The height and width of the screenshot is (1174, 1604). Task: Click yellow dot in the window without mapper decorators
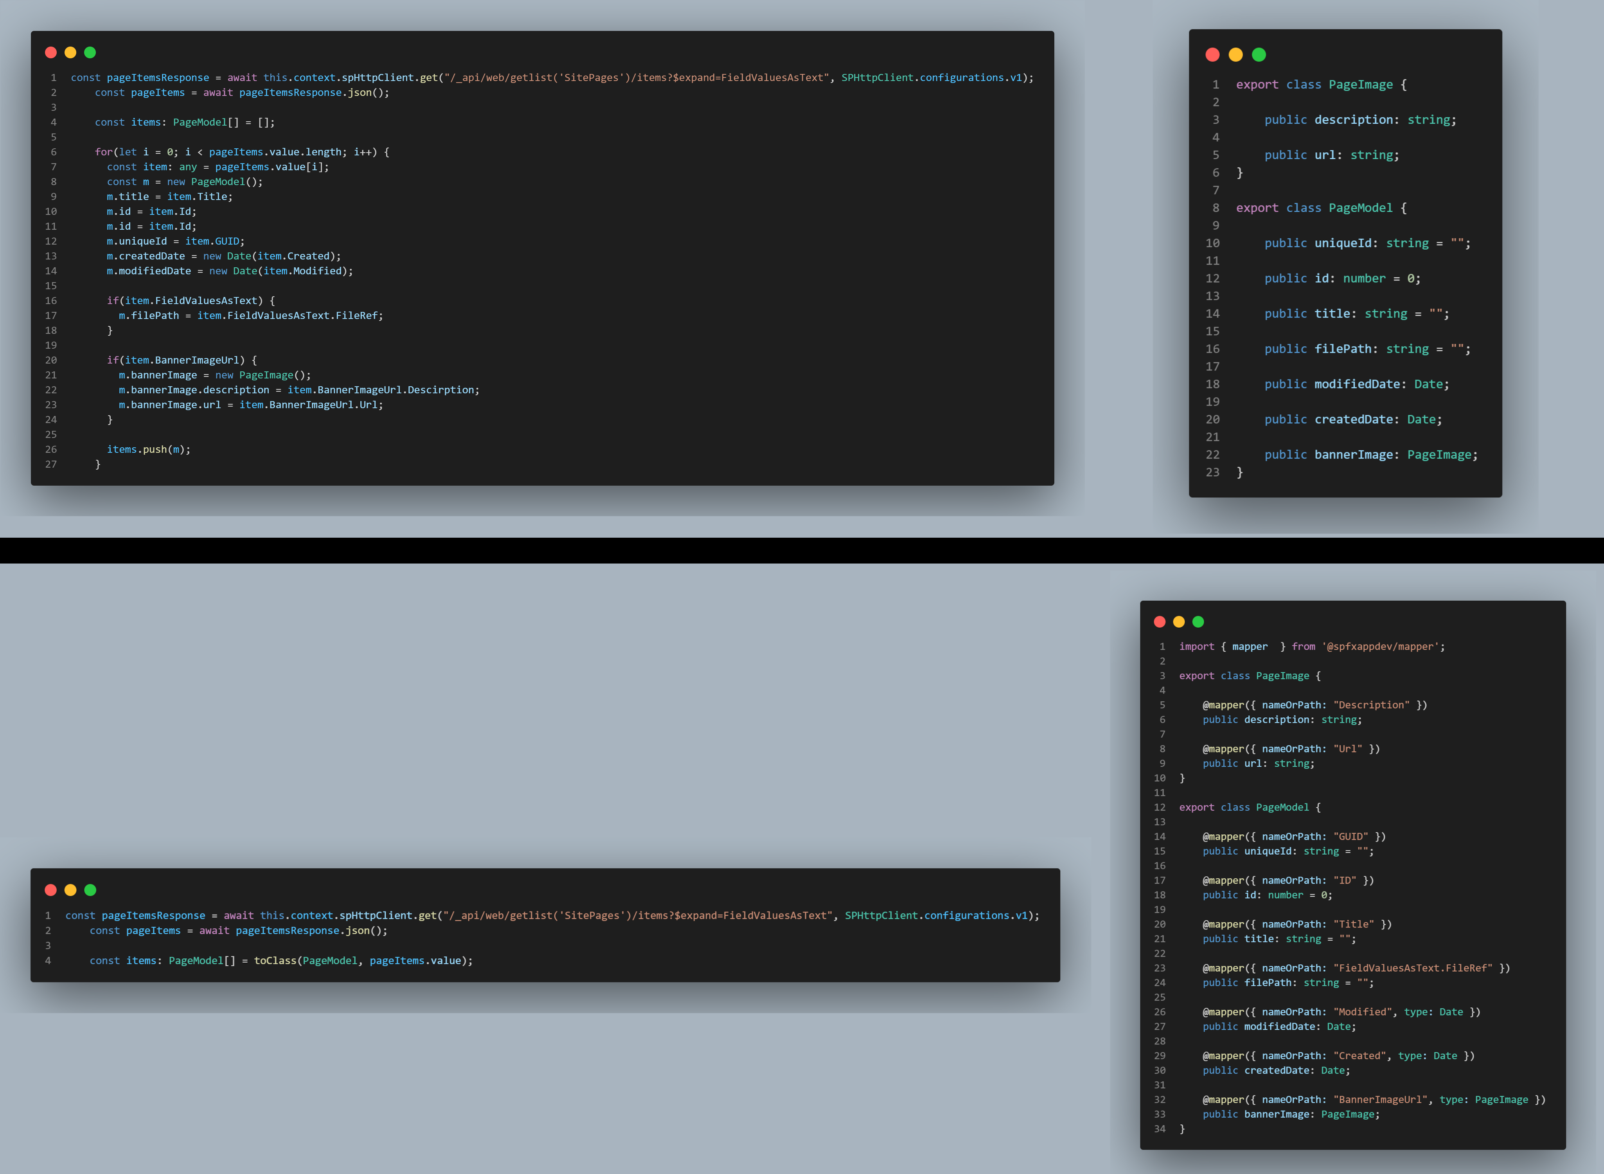click(1236, 55)
